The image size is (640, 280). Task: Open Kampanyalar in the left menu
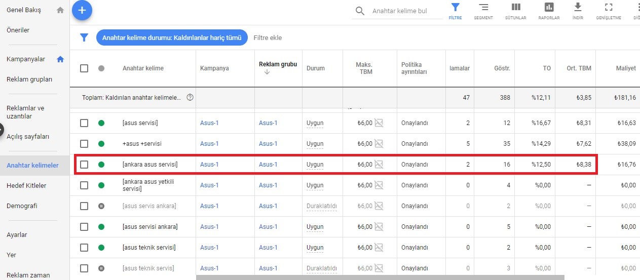click(26, 59)
